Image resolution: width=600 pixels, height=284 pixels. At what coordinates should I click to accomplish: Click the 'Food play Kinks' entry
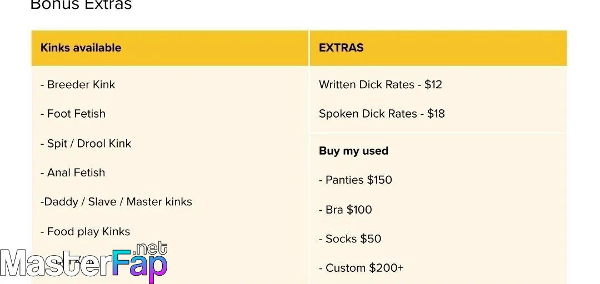85,232
